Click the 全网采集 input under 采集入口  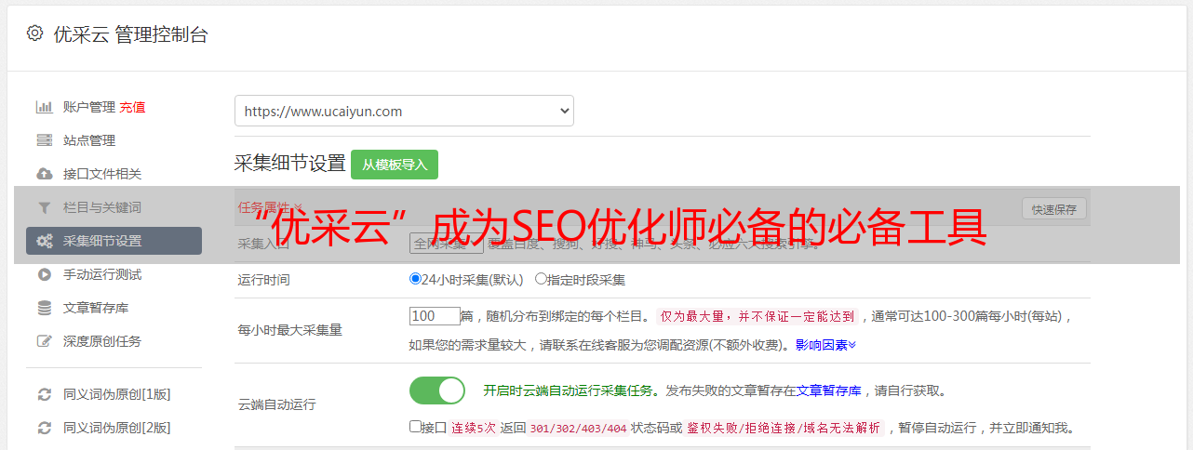447,244
